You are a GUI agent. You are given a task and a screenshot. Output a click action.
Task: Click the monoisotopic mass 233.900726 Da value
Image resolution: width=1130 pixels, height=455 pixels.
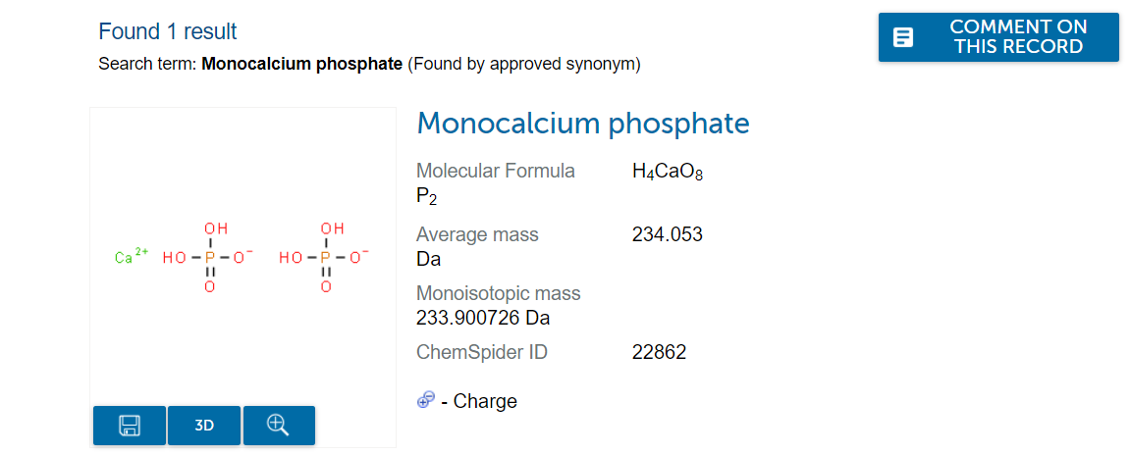[x=483, y=318]
